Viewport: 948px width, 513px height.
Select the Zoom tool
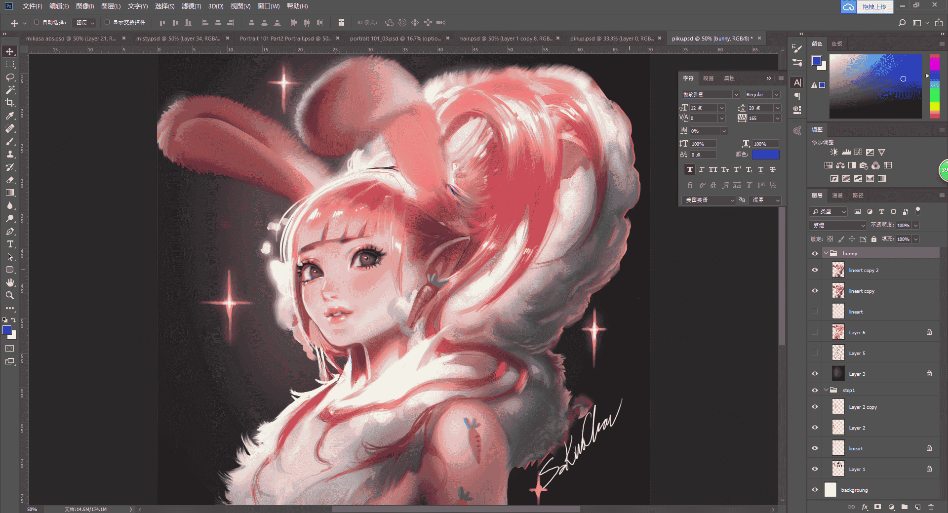10,295
